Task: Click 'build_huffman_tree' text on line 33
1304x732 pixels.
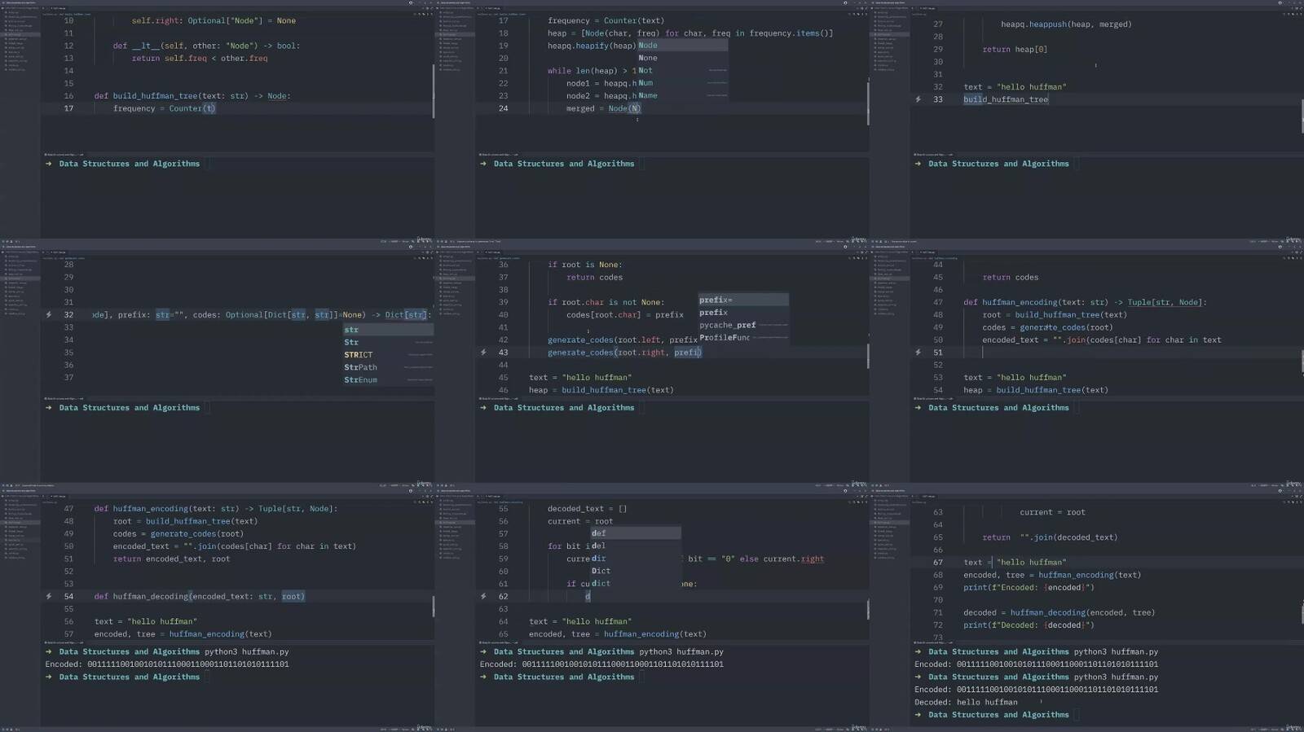Action: click(1006, 99)
